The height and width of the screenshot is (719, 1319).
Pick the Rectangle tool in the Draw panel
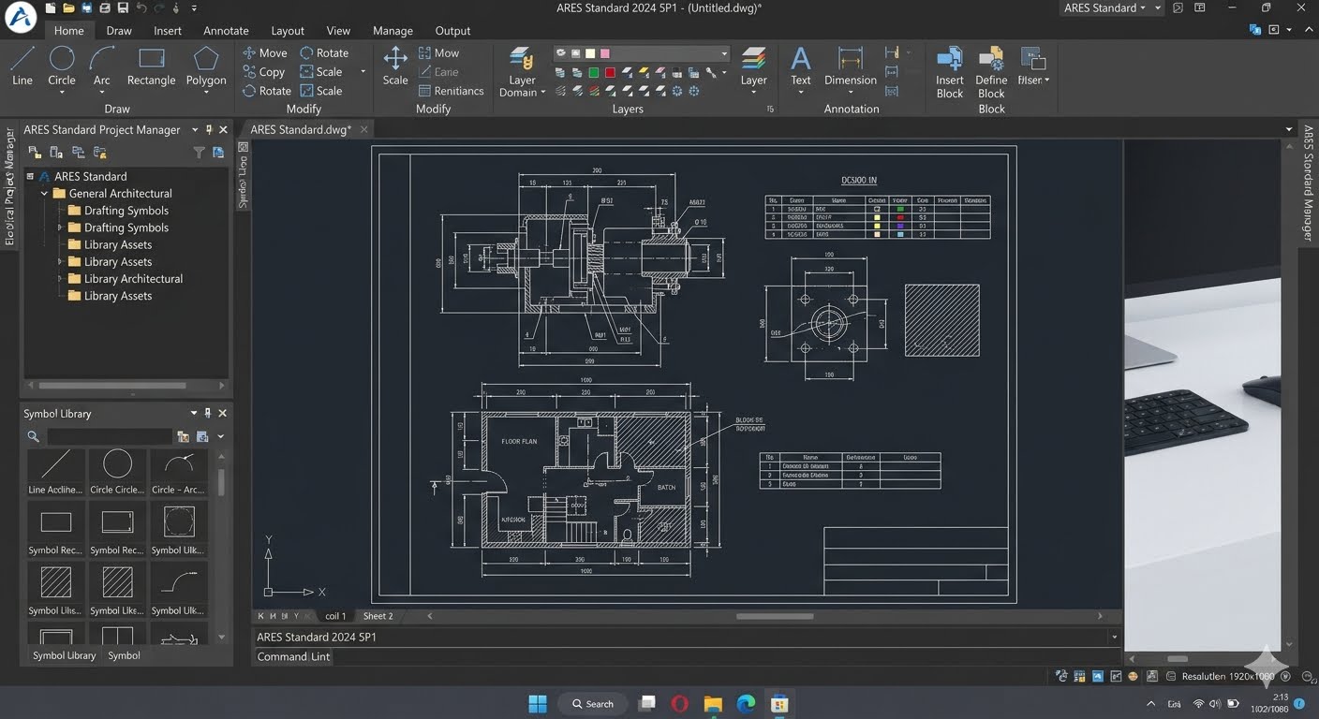[x=151, y=66]
